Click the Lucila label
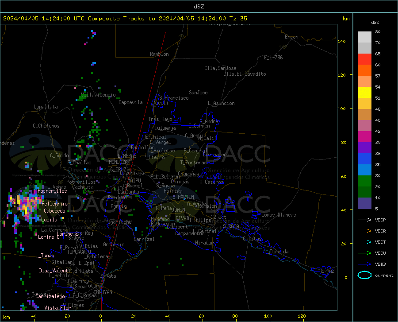Screen dimensions: 398x322 [x=49, y=220]
